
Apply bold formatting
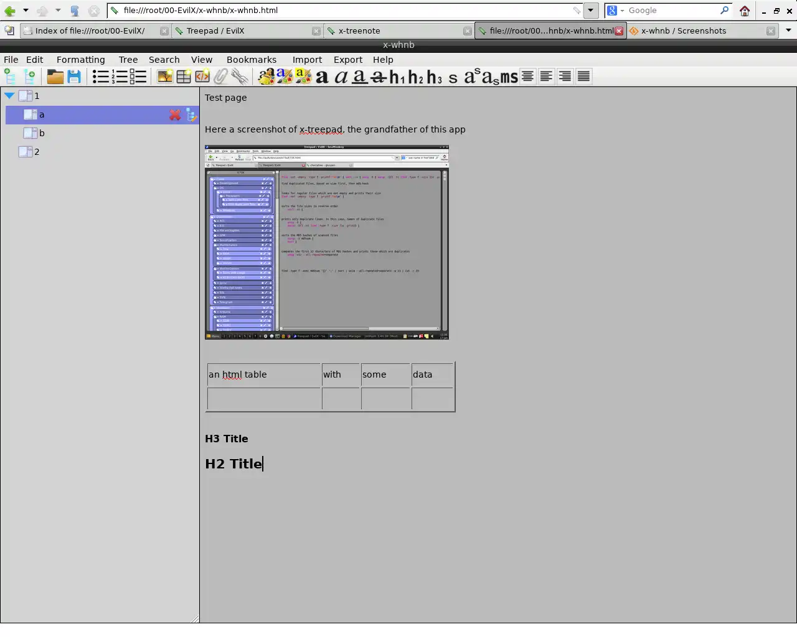click(x=322, y=77)
